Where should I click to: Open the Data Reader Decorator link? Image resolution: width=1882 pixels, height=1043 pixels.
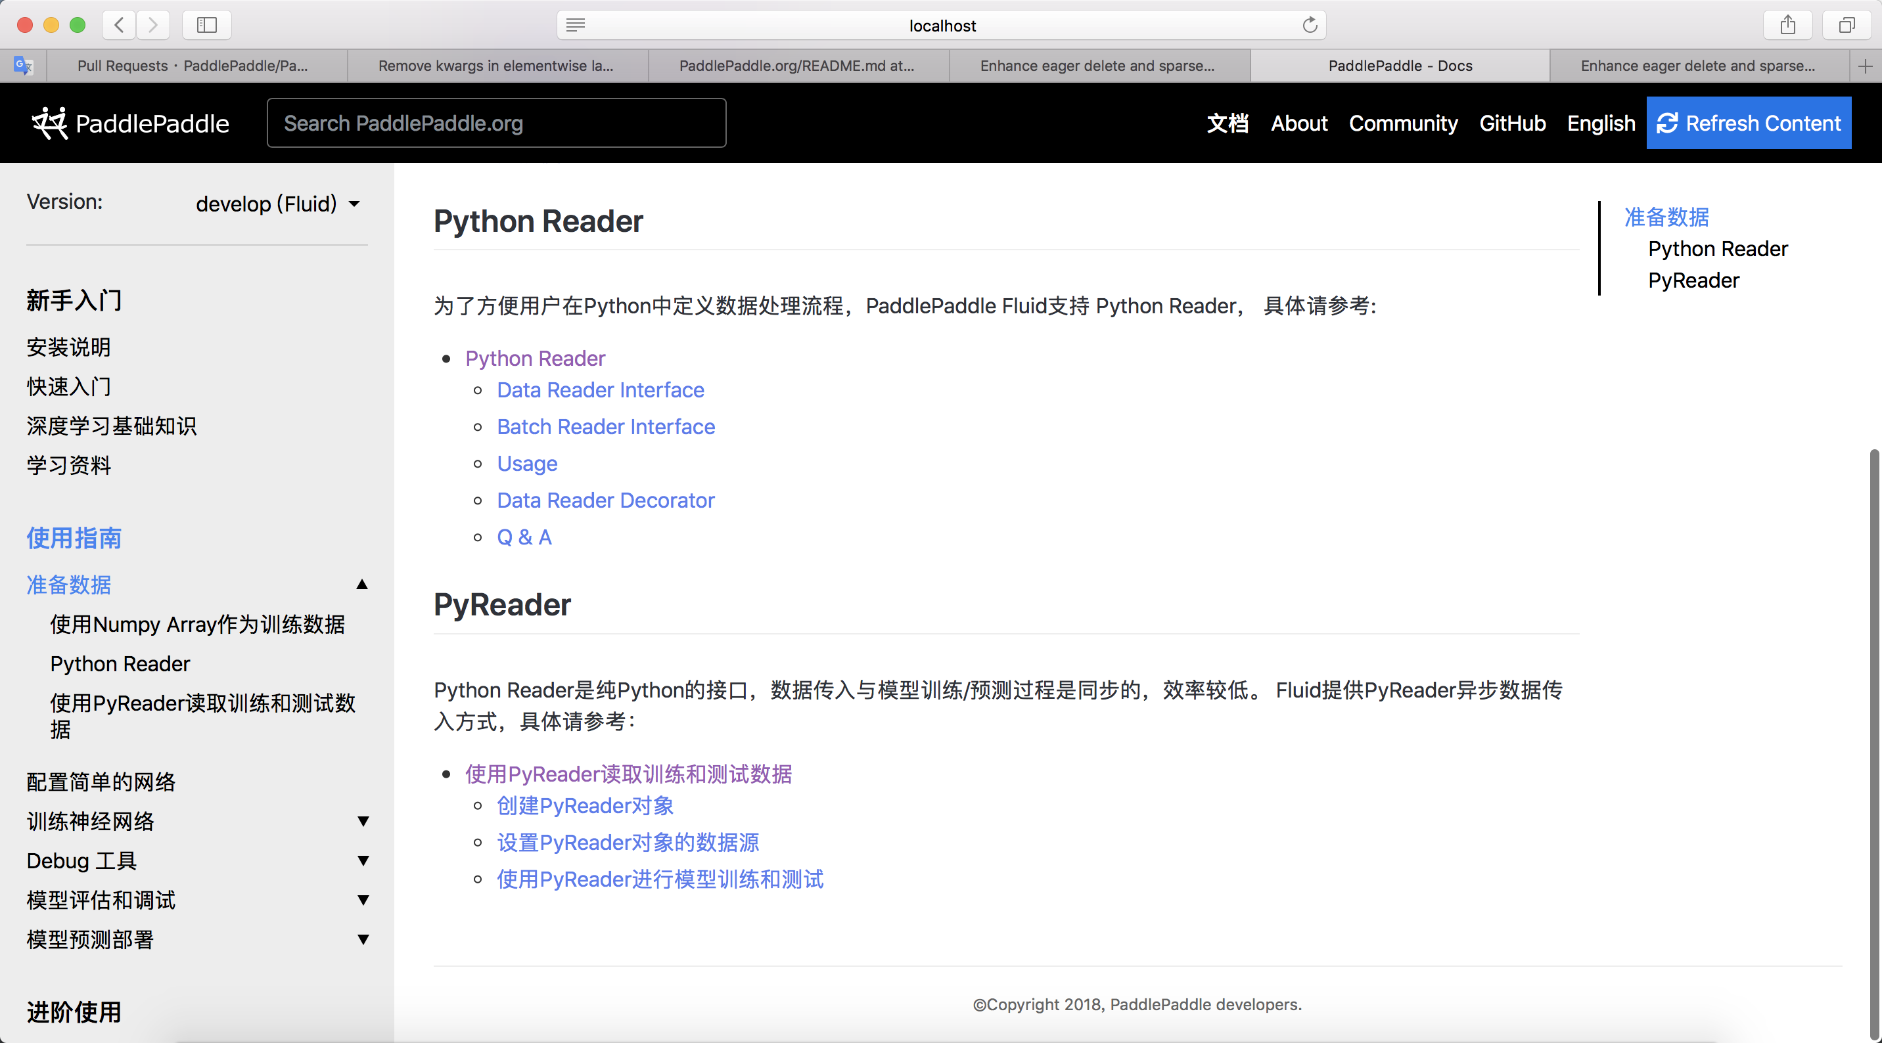click(606, 500)
